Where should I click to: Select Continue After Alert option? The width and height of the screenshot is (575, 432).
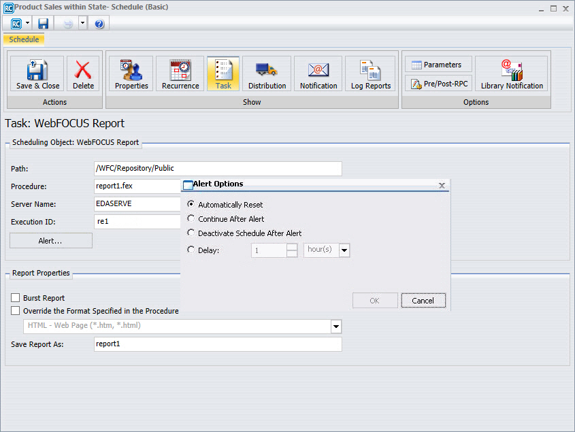[191, 218]
